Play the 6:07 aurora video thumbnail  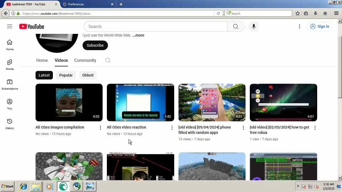(283, 102)
